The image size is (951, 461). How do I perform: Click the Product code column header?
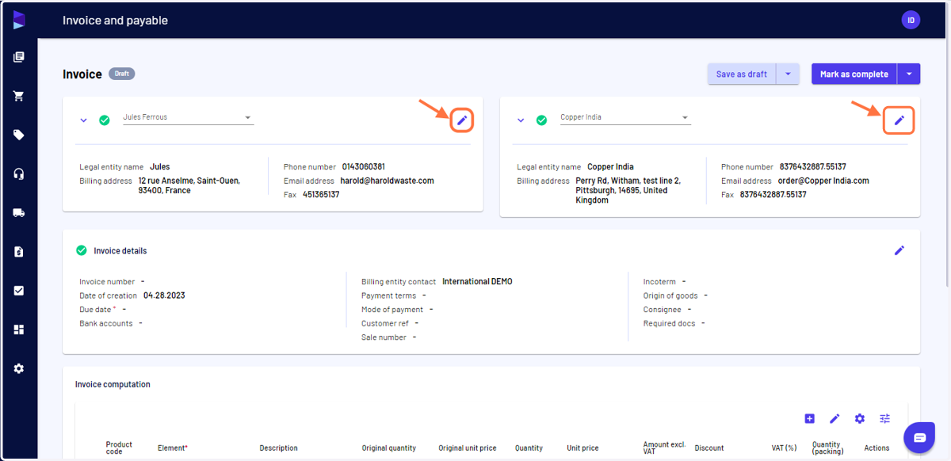point(119,448)
